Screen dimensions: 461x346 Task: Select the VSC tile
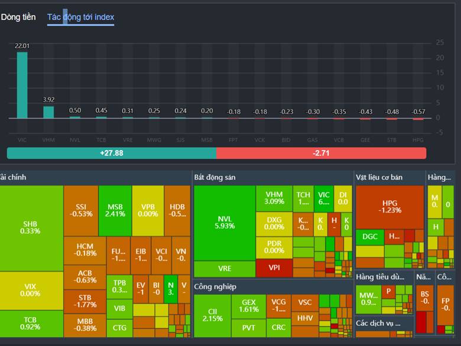coord(304,303)
